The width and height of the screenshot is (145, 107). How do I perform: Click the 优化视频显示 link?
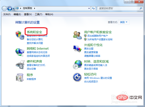click(x=91, y=82)
